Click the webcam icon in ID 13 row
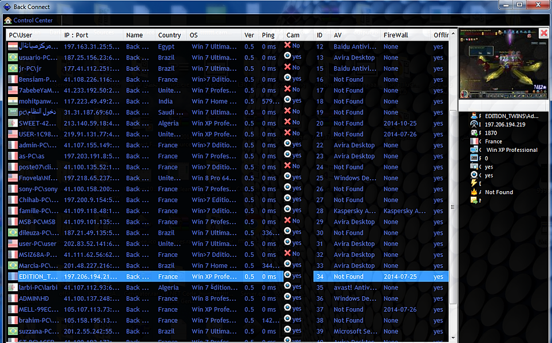The height and width of the screenshot is (343, 552). click(x=287, y=56)
